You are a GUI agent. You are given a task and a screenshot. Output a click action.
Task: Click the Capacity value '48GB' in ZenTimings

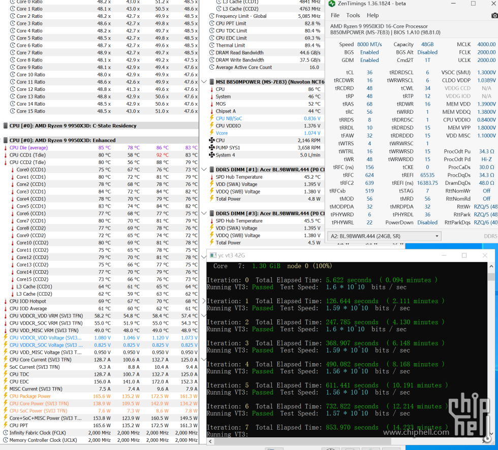click(x=427, y=44)
